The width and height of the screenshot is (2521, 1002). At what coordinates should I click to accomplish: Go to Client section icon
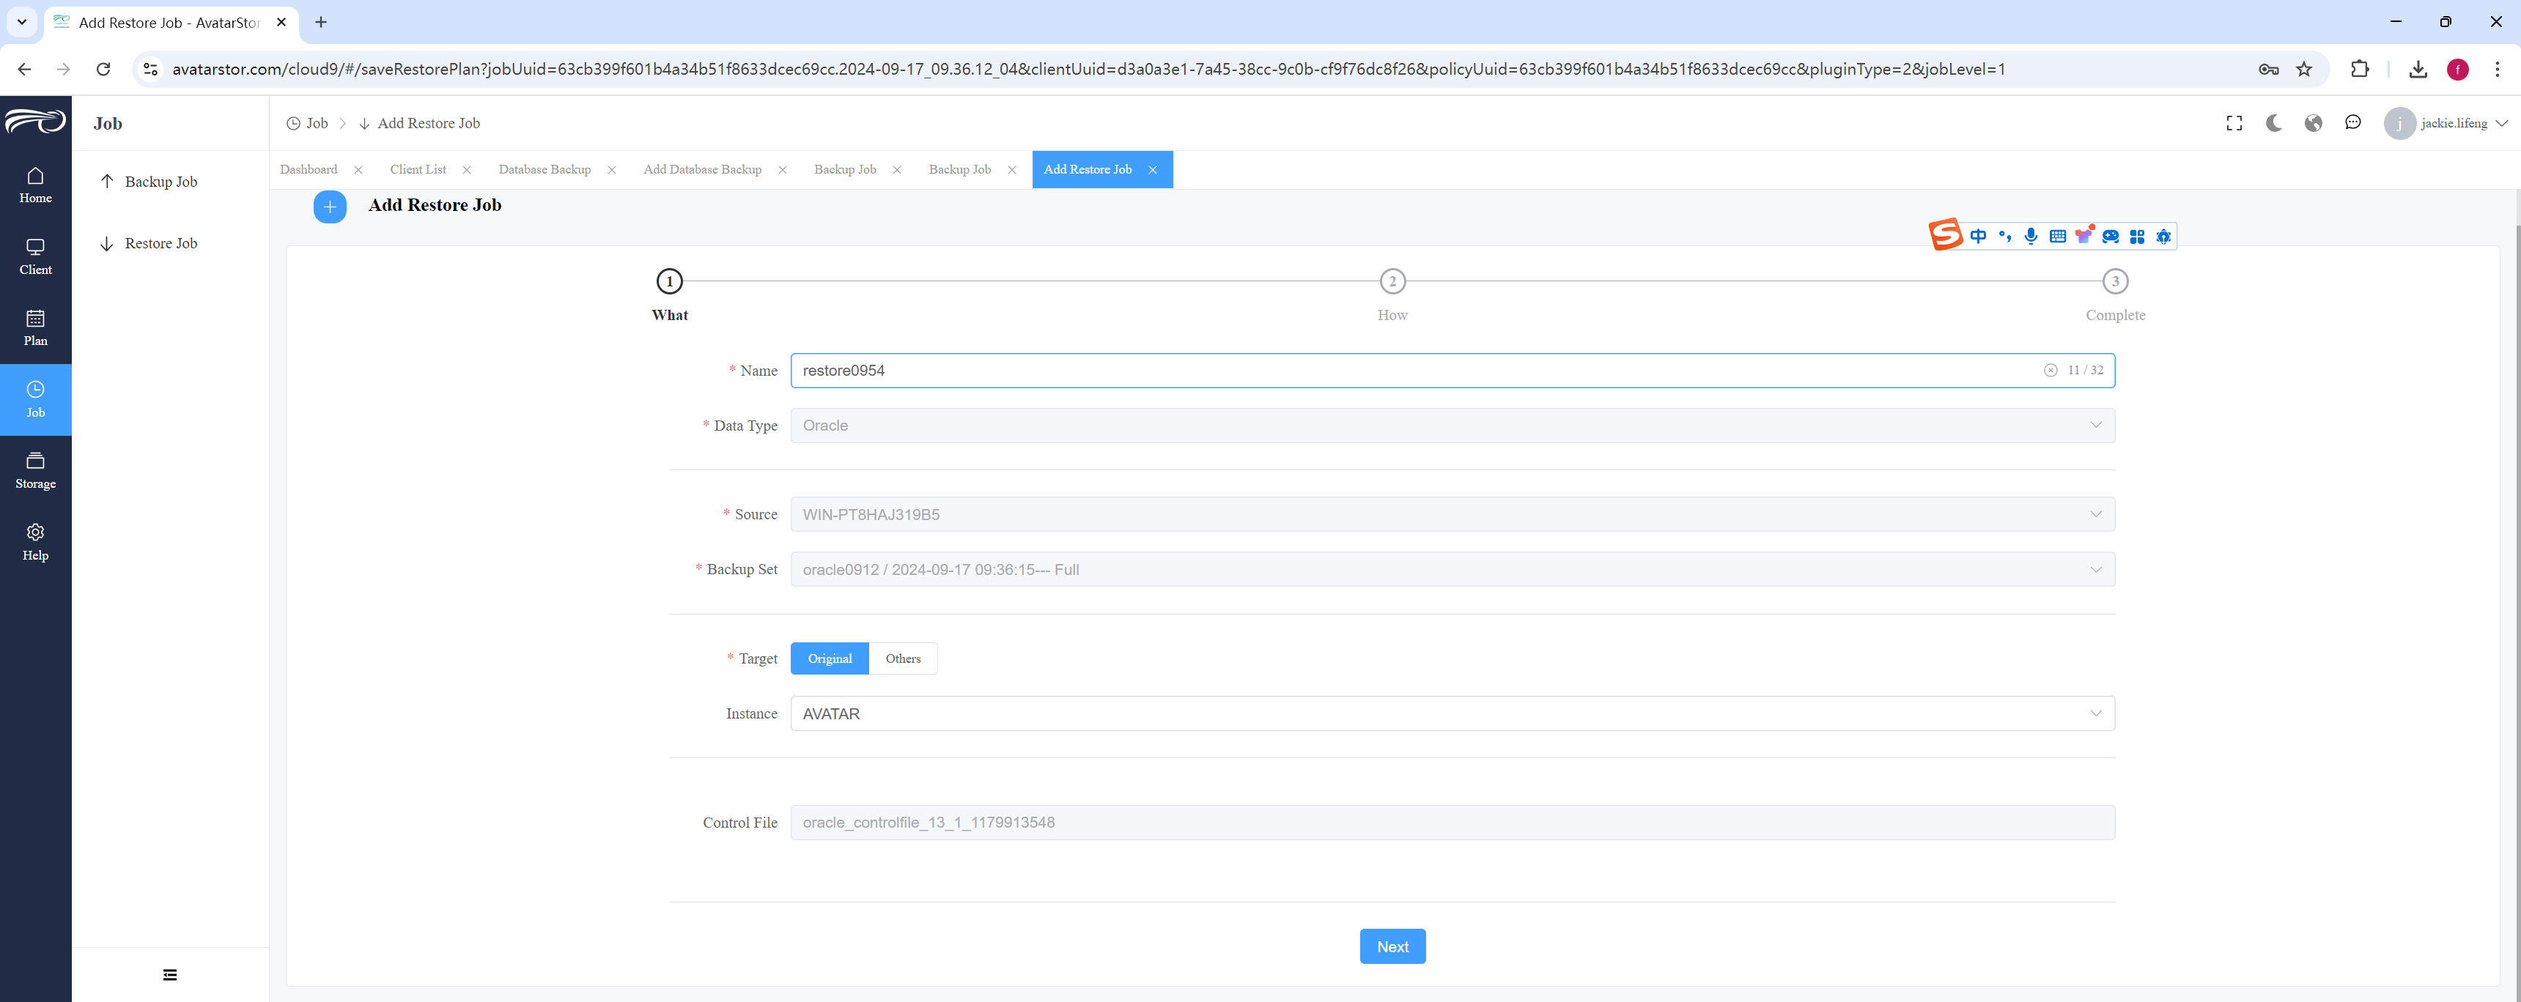(35, 247)
